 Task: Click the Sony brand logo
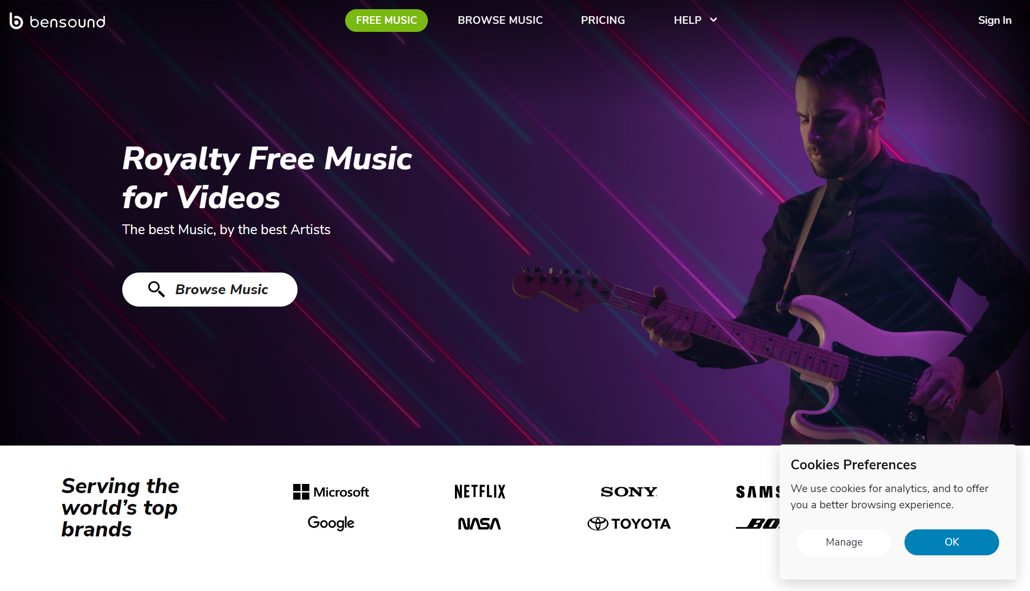(629, 492)
